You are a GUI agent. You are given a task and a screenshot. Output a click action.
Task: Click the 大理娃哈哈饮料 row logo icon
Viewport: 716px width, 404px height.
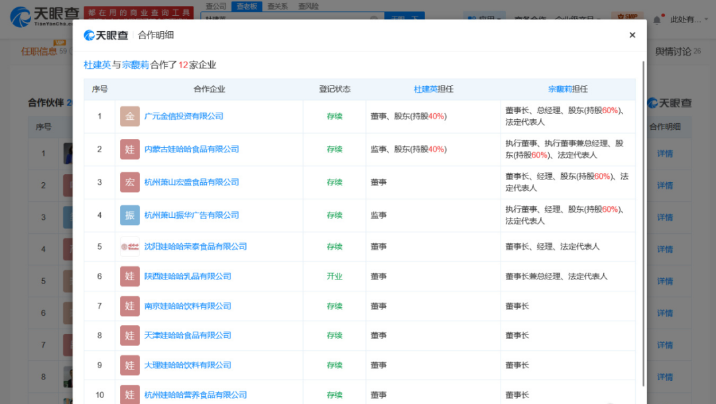130,365
